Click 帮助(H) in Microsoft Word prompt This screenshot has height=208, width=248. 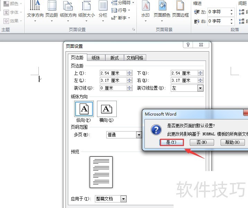click(233, 142)
